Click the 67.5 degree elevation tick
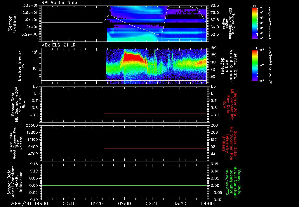Screen dimensions: 299x207 point(215,20)
